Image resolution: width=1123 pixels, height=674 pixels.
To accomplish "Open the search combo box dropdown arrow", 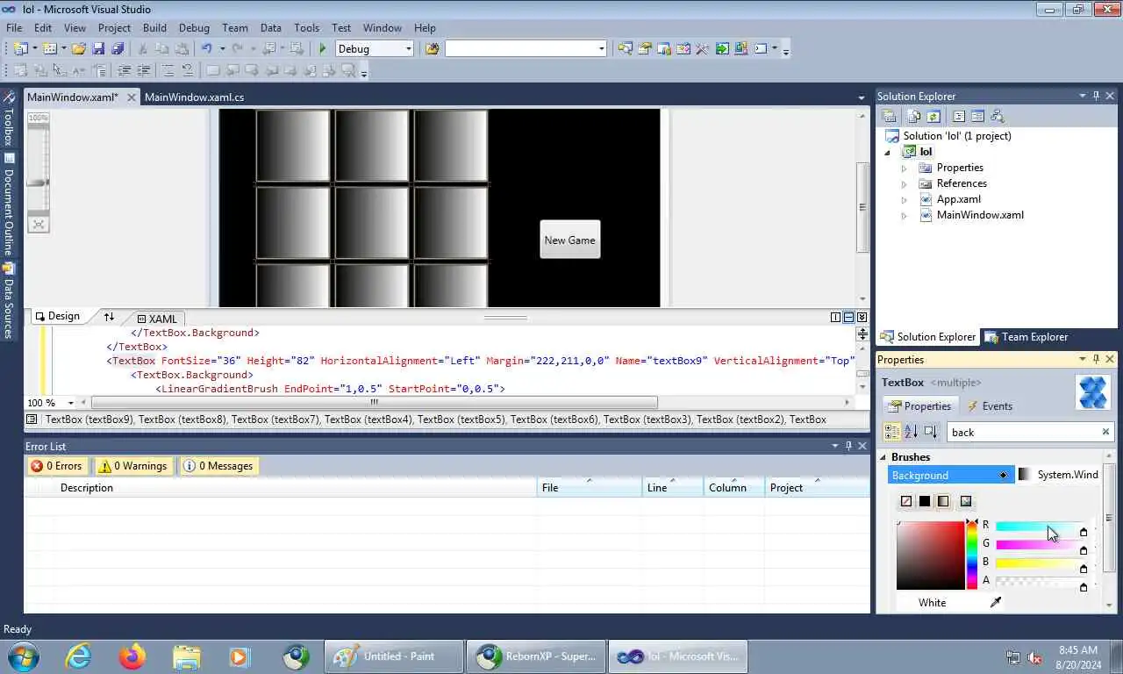I will pyautogui.click(x=601, y=49).
